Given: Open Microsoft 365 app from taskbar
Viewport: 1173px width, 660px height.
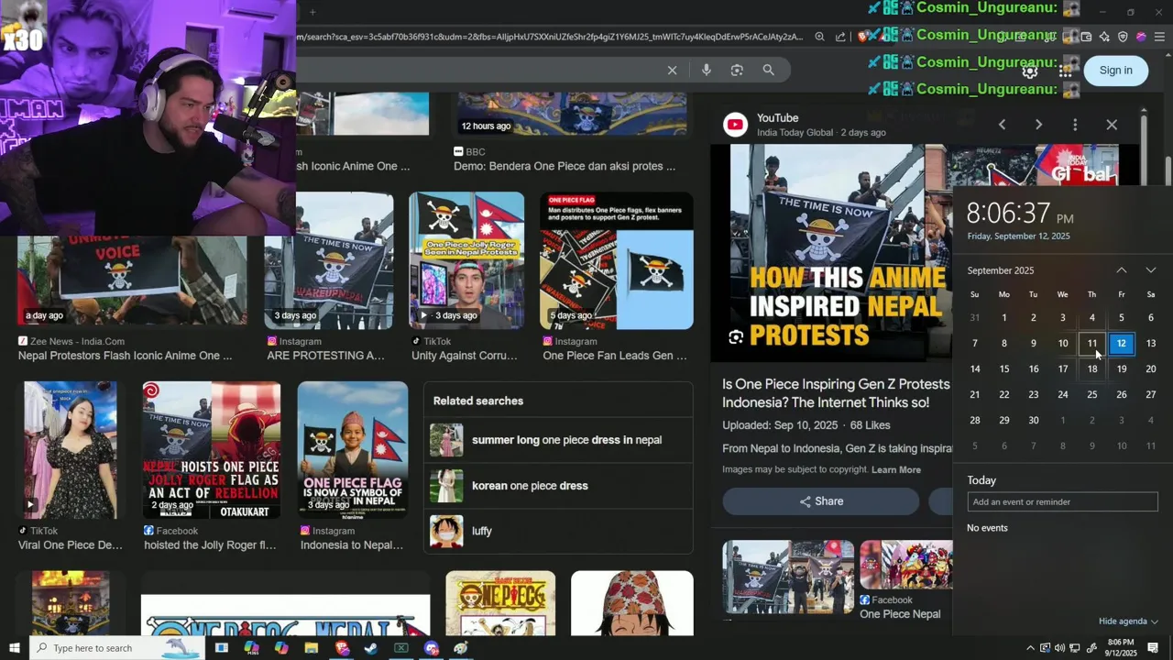Looking at the screenshot, I should (x=252, y=648).
